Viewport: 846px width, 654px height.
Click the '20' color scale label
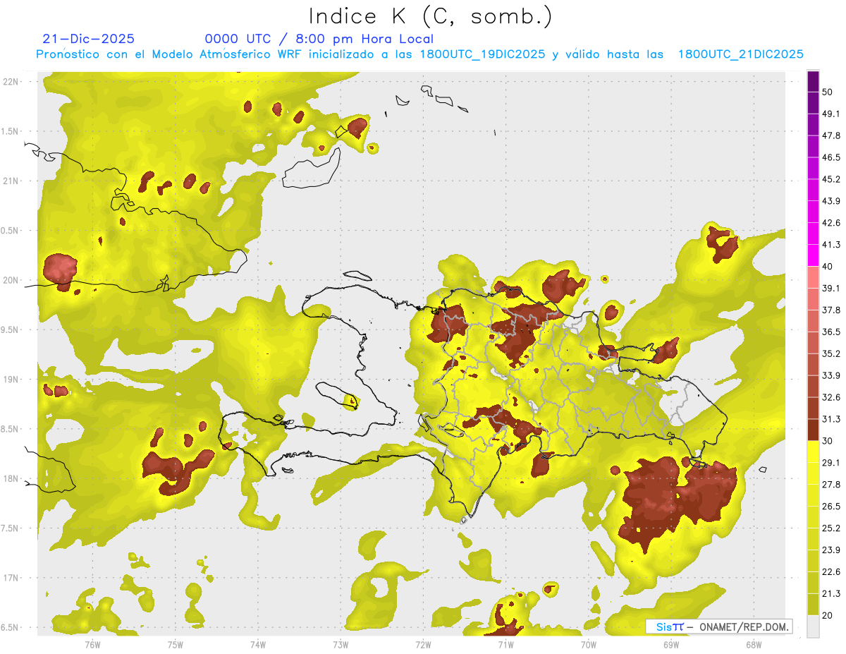828,616
